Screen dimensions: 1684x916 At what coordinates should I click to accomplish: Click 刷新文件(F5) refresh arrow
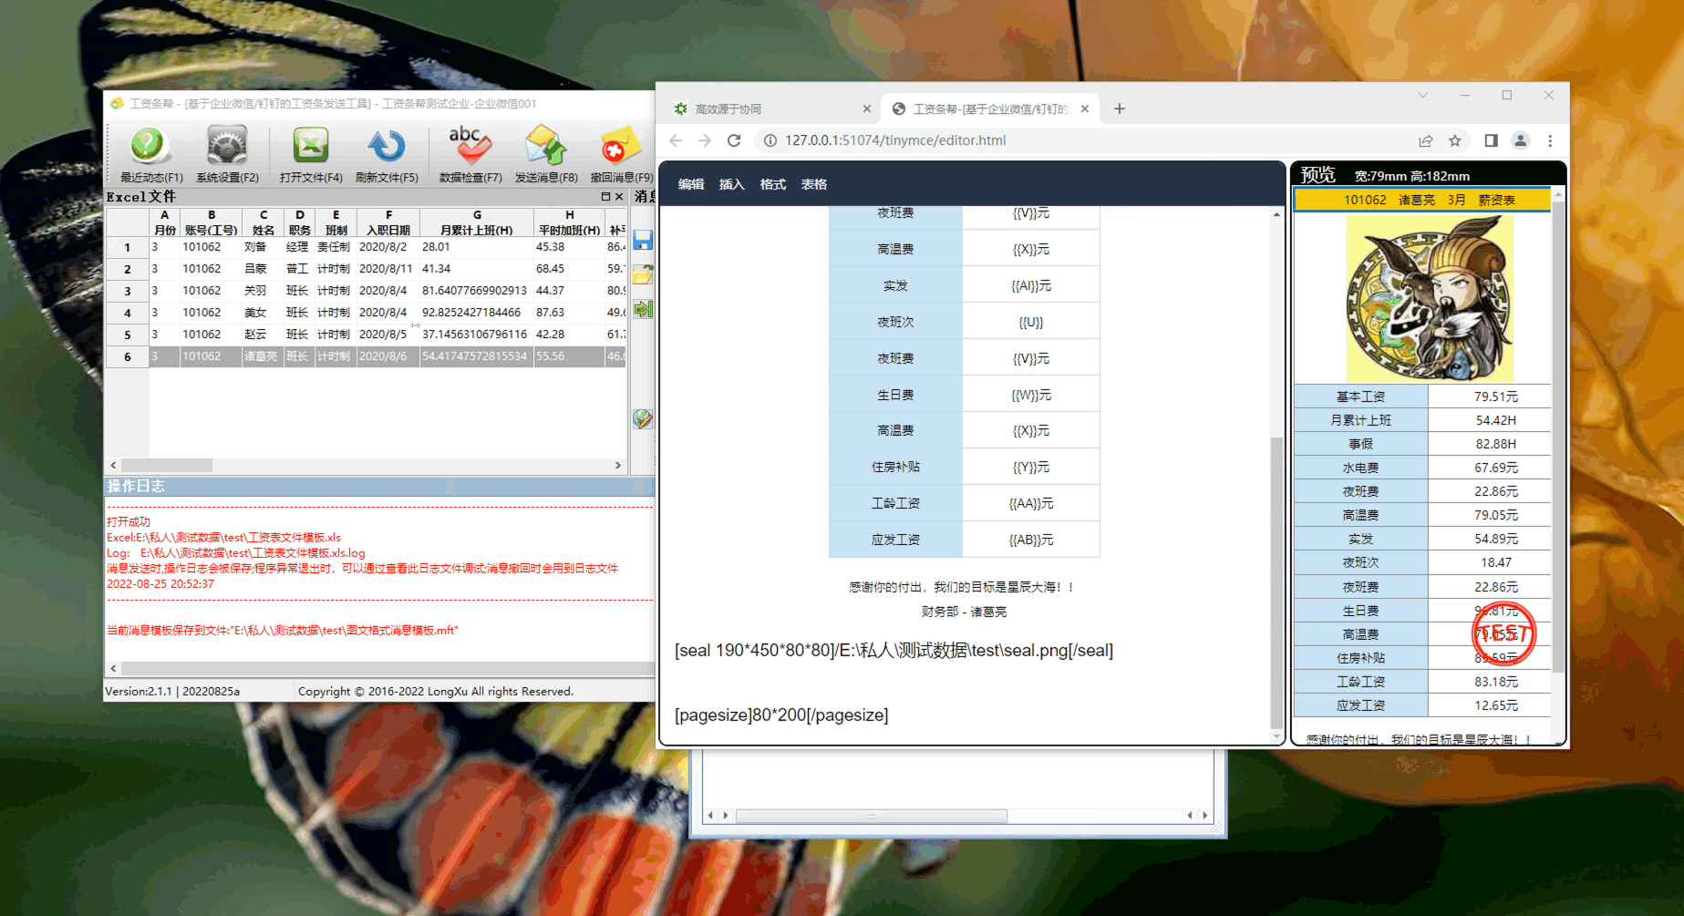(386, 146)
